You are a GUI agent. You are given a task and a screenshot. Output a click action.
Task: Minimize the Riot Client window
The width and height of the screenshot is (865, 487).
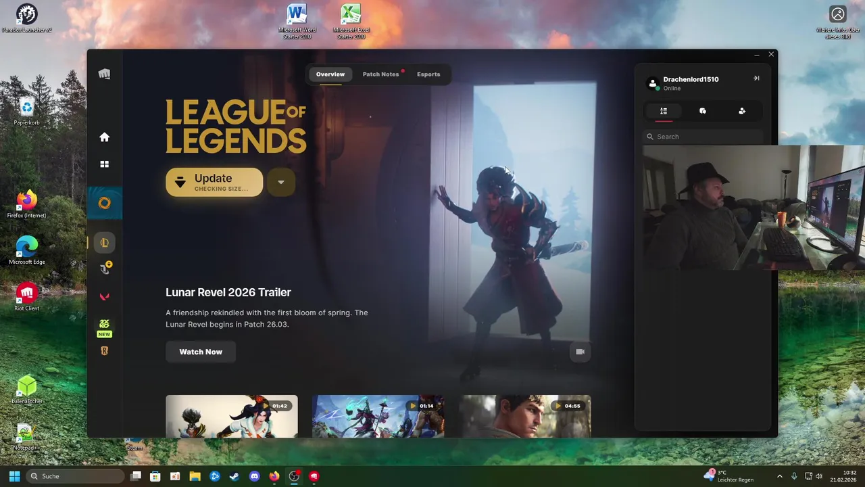coord(757,55)
